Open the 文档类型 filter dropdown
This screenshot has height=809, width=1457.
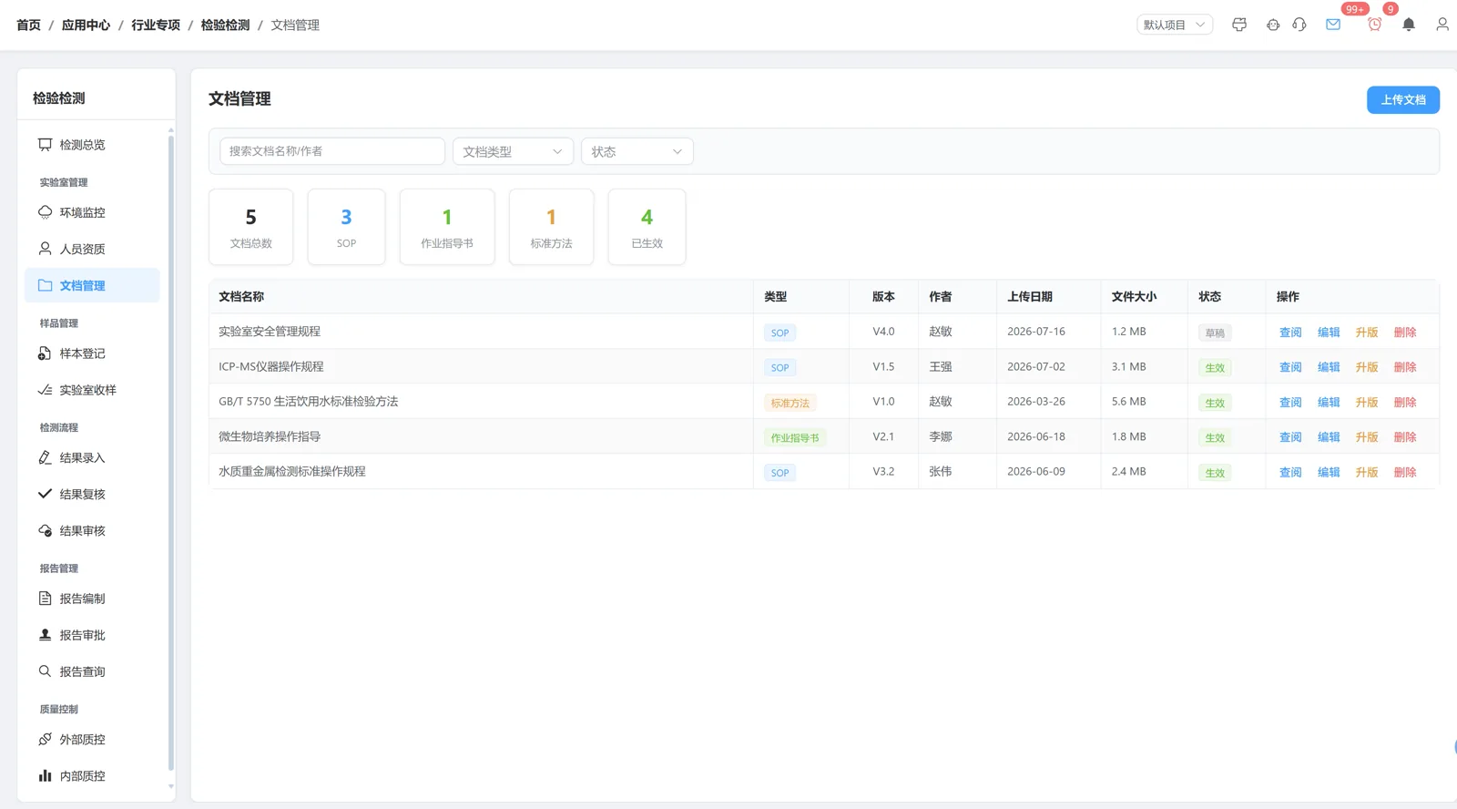513,151
